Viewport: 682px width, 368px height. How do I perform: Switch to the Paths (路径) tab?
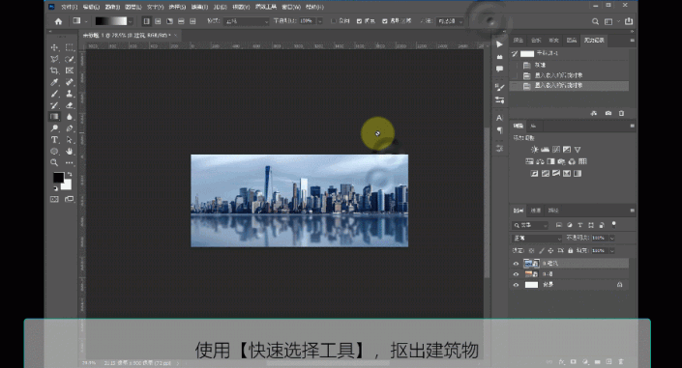click(552, 211)
